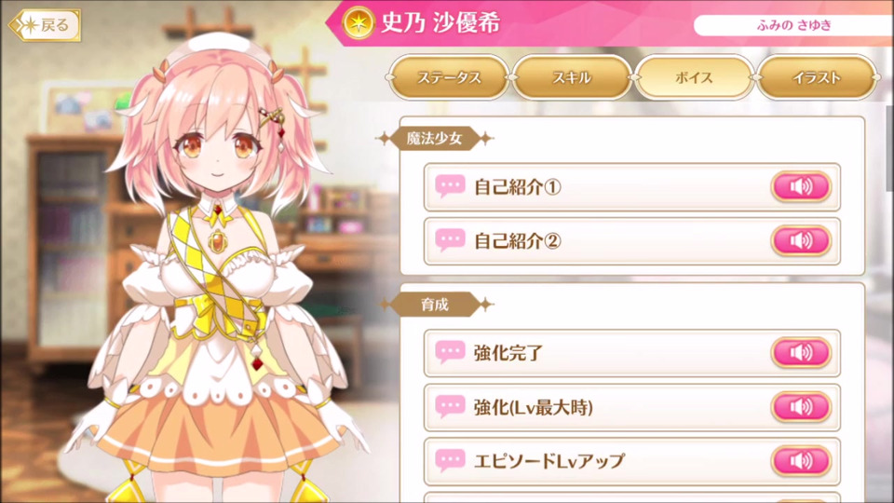Click the ふみの さゆき name reading label

point(793,25)
